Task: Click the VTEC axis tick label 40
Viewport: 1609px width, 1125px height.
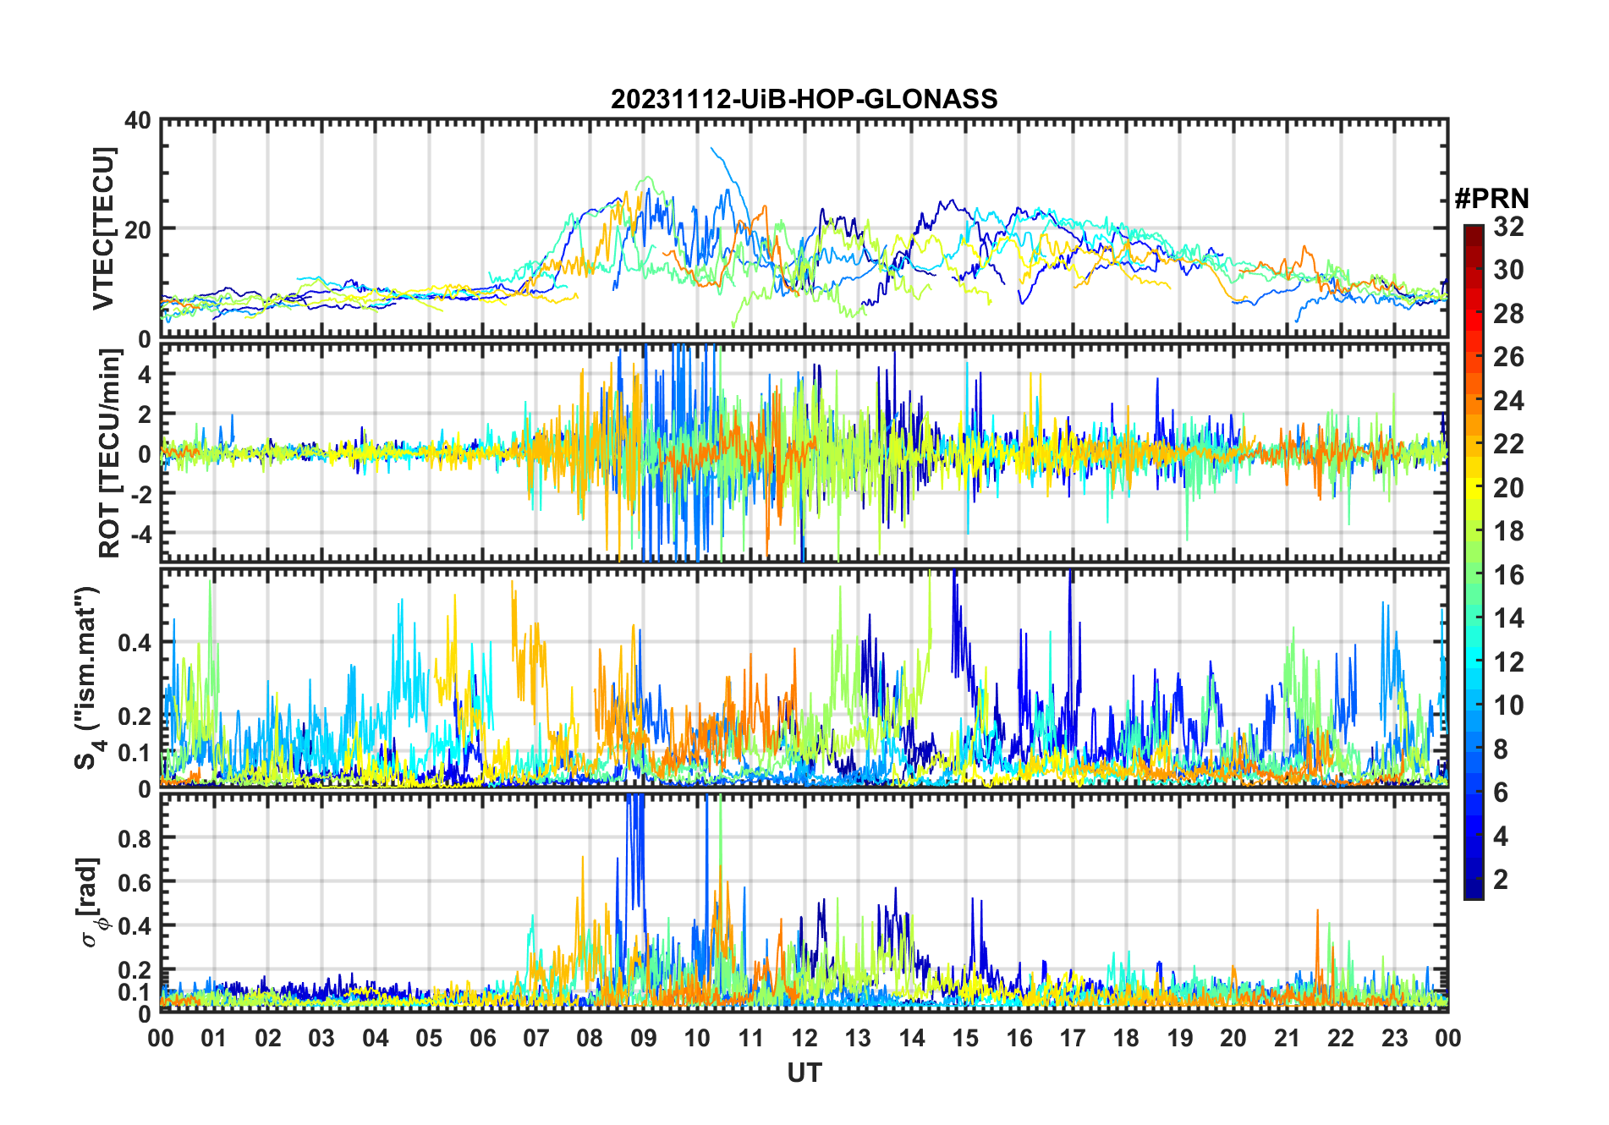Action: [x=138, y=121]
